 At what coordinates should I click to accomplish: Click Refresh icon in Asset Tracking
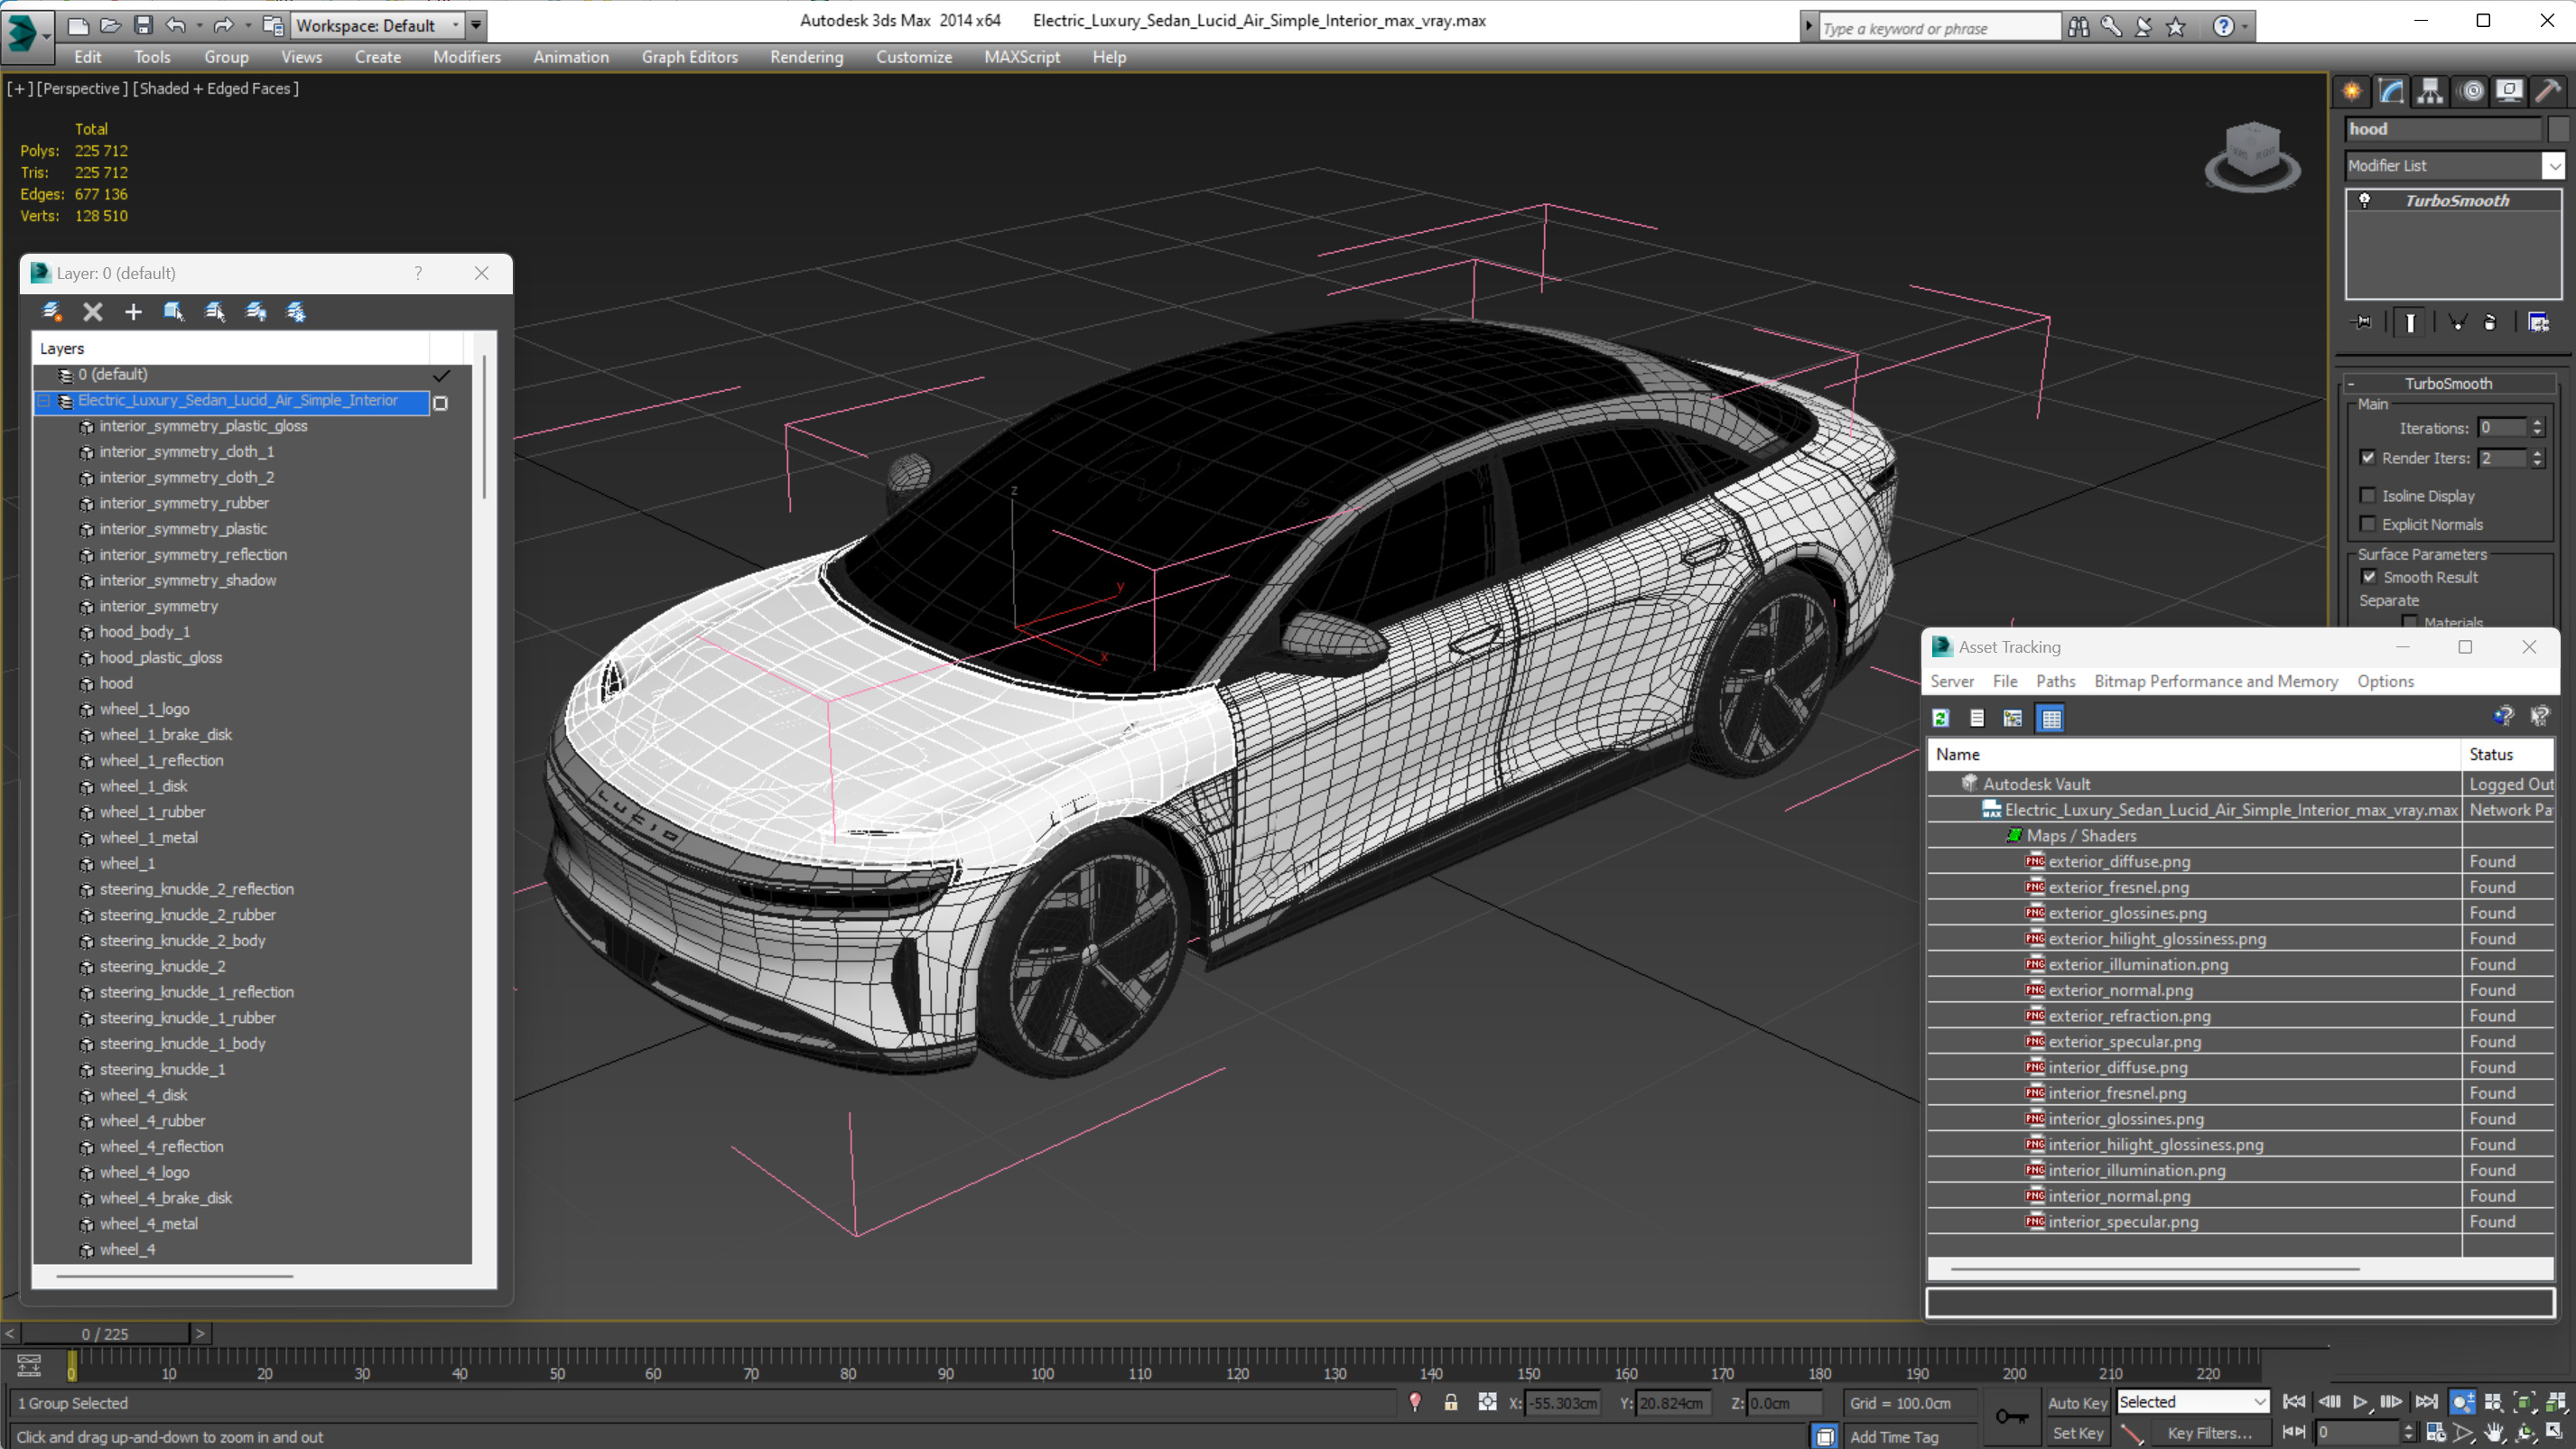coord(1941,718)
